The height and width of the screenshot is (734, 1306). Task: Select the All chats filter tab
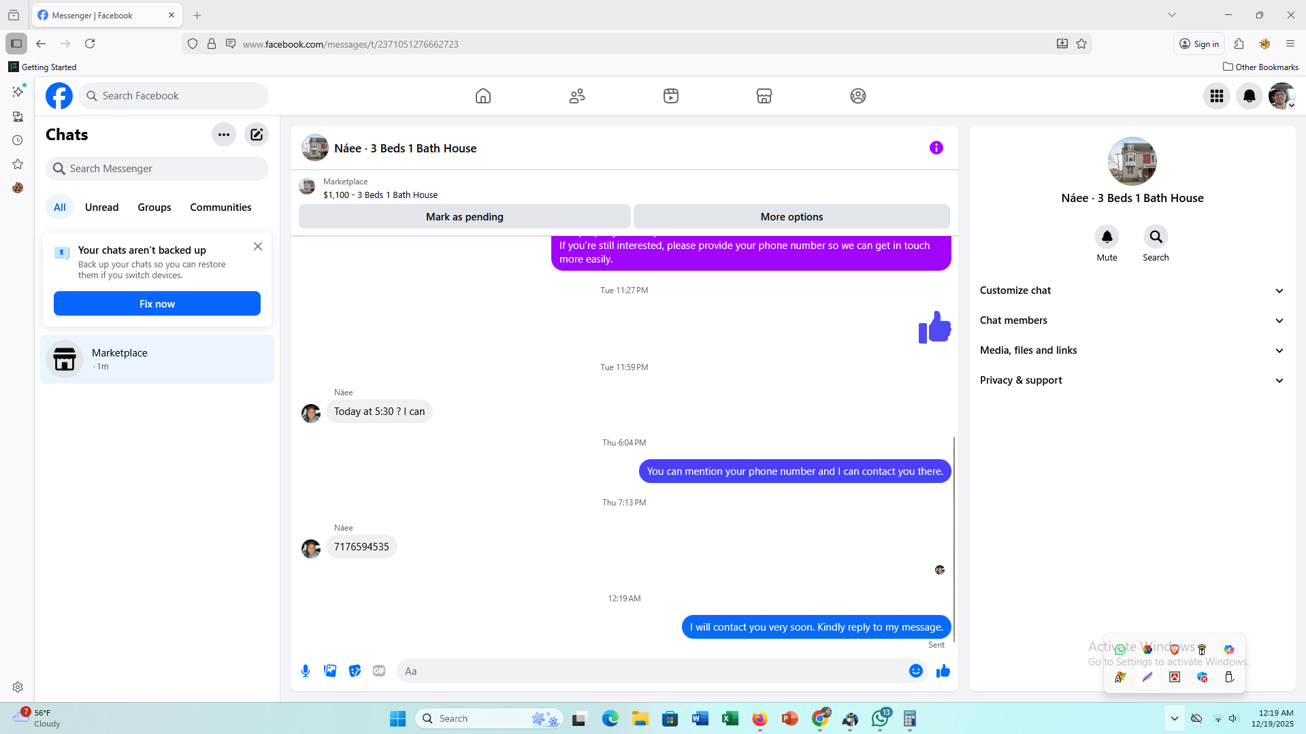pyautogui.click(x=60, y=207)
